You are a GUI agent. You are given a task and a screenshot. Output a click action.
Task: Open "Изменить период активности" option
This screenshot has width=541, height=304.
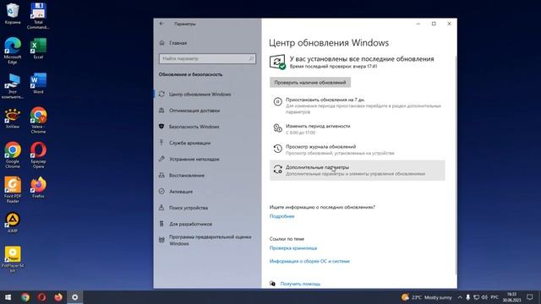(357, 129)
